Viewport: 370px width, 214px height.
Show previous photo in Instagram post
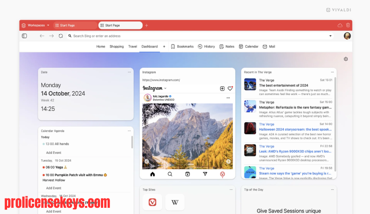click(x=147, y=161)
